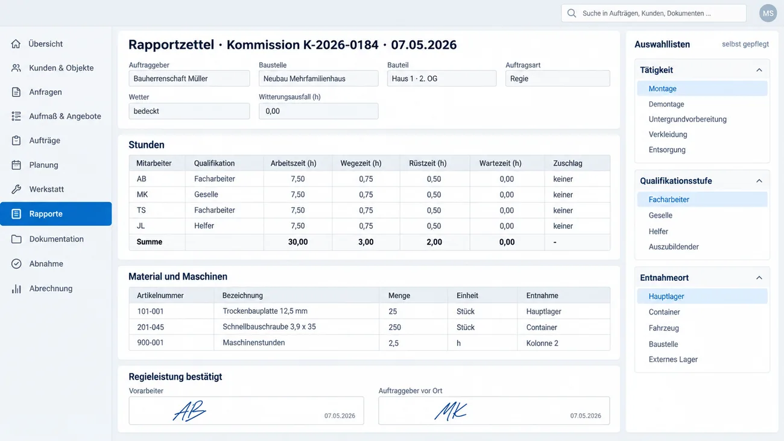Open the MS user avatar menu
The image size is (784, 441).
click(x=768, y=13)
